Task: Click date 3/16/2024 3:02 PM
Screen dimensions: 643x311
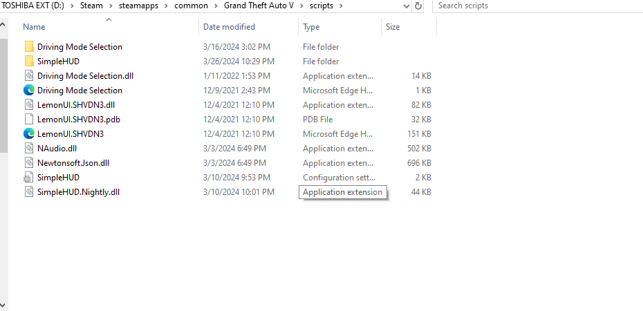Action: tap(236, 47)
